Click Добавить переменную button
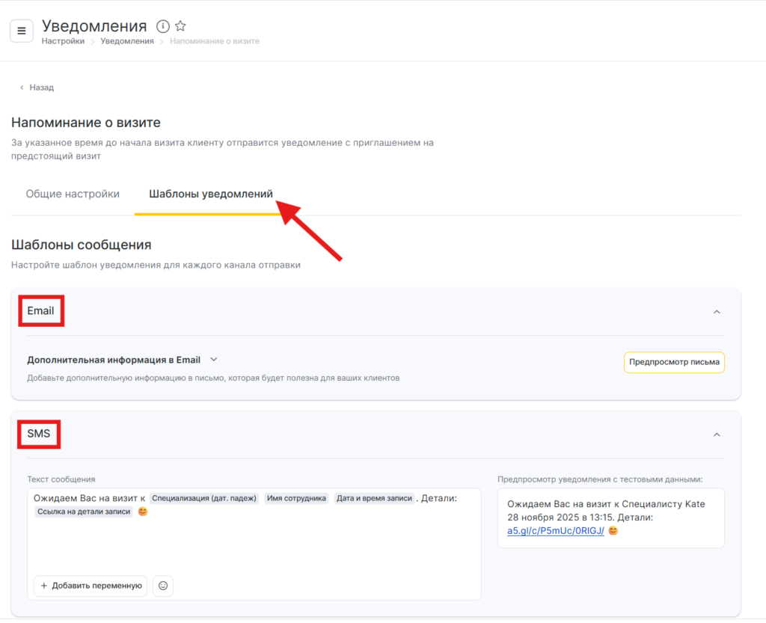Screen dimensions: 766x623 coord(91,586)
